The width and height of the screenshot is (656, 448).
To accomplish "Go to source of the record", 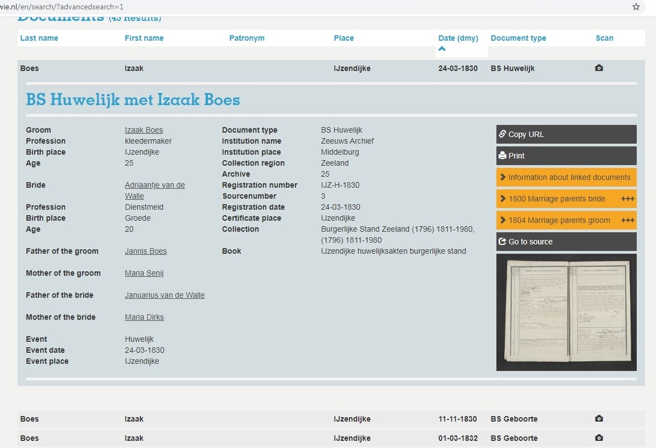I will coord(566,242).
